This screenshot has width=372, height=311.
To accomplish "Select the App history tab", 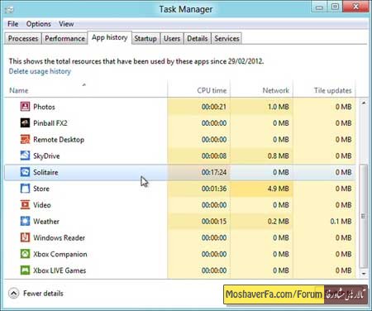I will pos(110,37).
